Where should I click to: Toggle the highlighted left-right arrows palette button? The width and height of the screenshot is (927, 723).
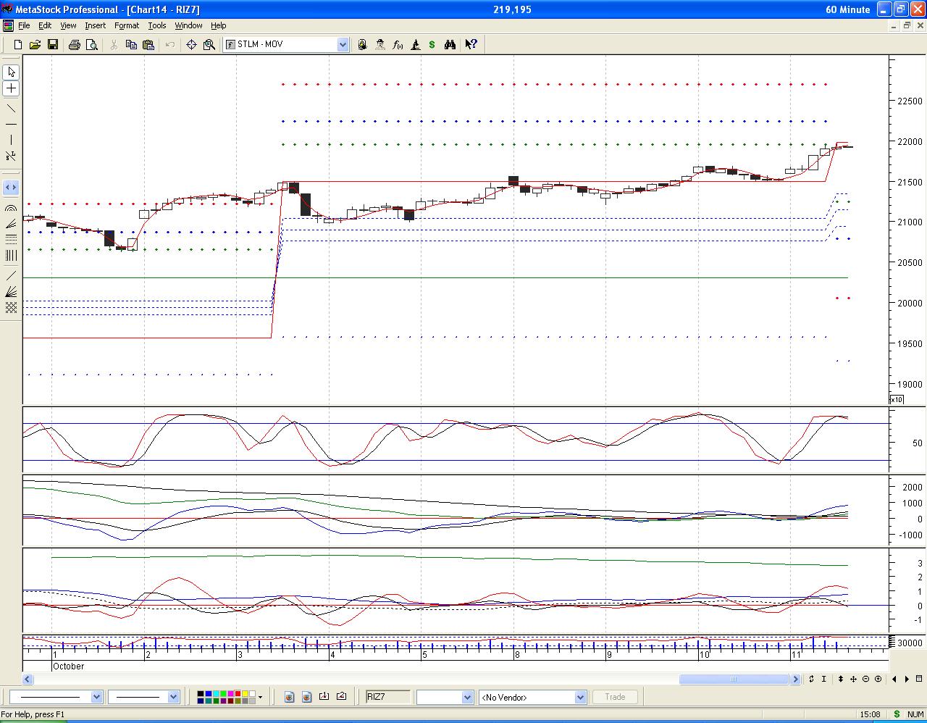click(x=11, y=188)
